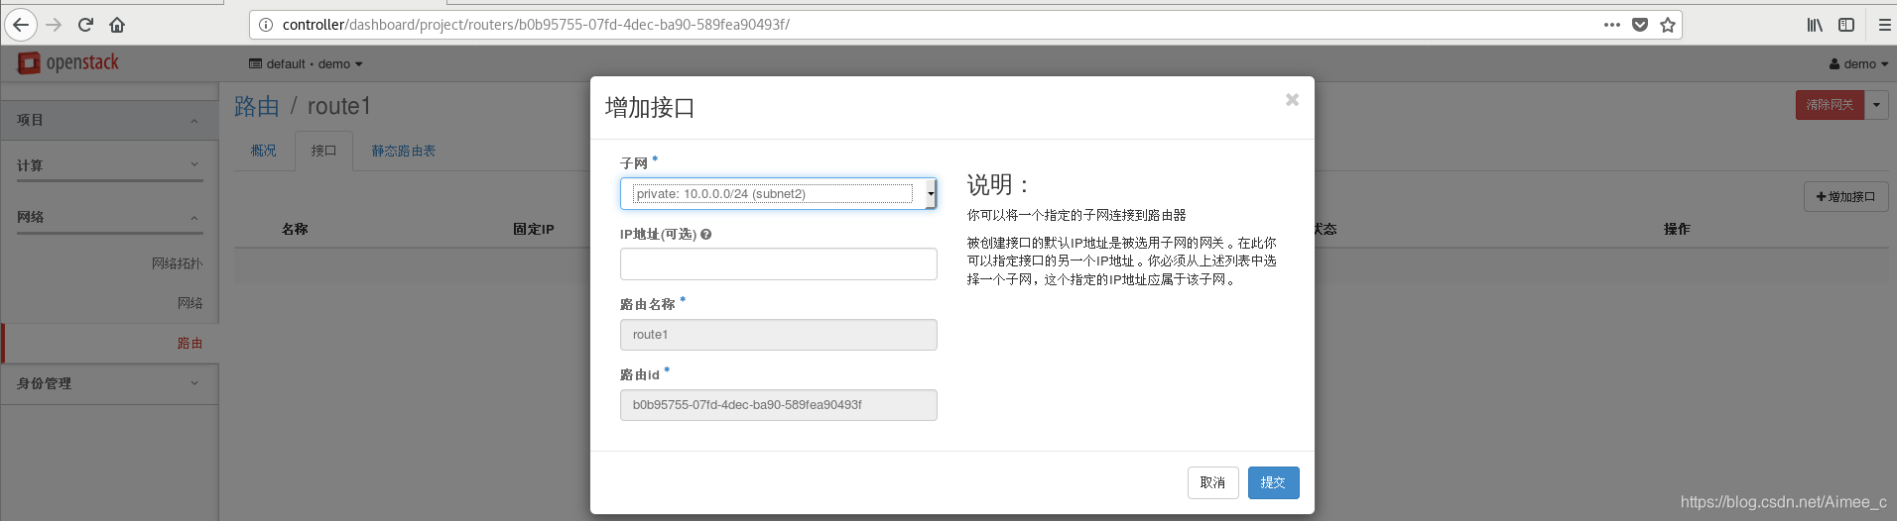Viewport: 1897px width, 521px height.
Task: Open the browser Library icon
Action: pyautogui.click(x=1815, y=25)
